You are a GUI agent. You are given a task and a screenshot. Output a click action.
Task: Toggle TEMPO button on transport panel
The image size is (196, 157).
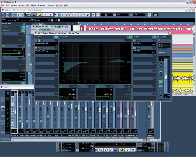[x=140, y=146]
